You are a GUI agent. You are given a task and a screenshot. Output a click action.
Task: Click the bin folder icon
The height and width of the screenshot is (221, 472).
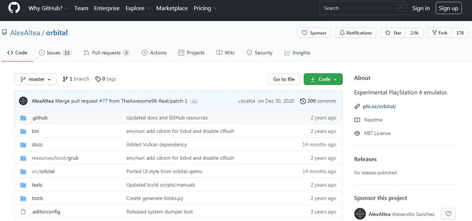[23, 131]
